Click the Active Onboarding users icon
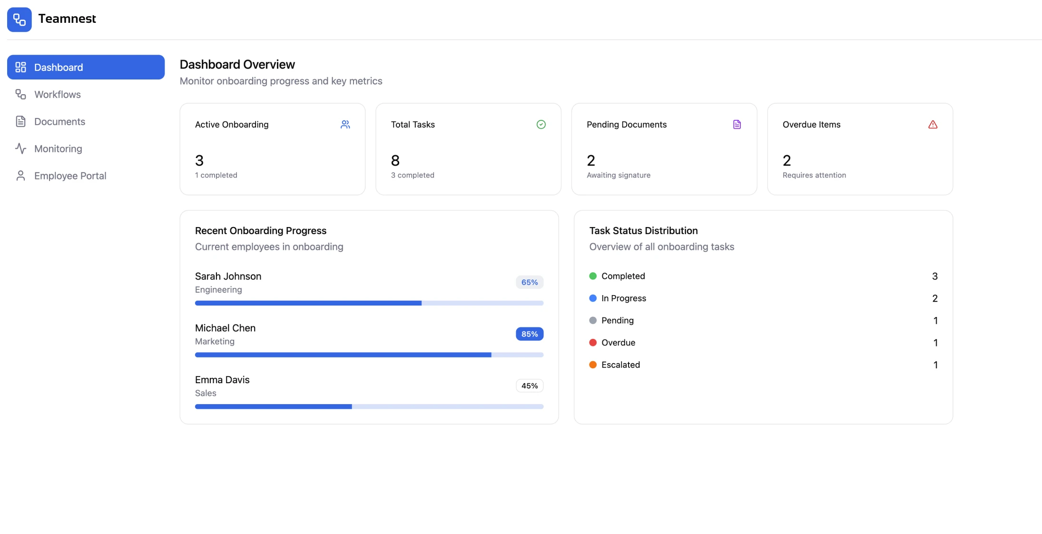The height and width of the screenshot is (534, 1042). click(x=346, y=124)
